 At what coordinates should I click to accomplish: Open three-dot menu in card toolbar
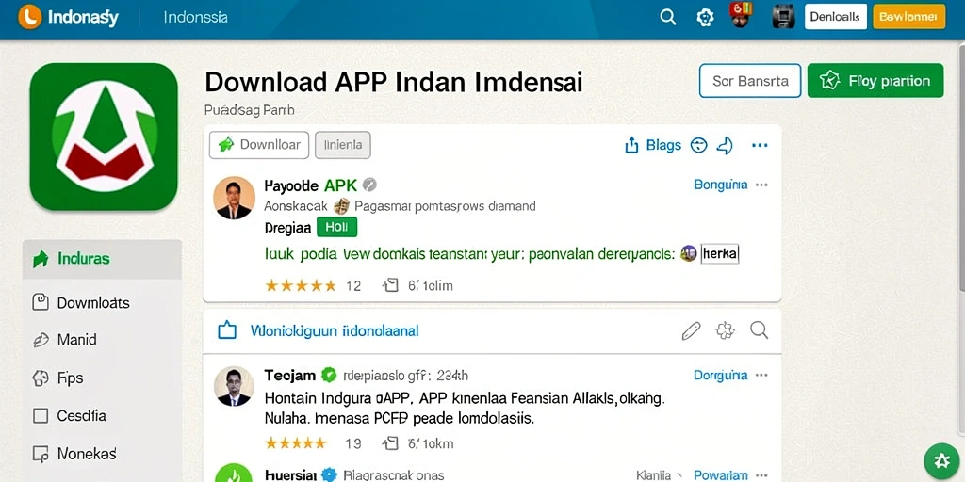(x=760, y=146)
